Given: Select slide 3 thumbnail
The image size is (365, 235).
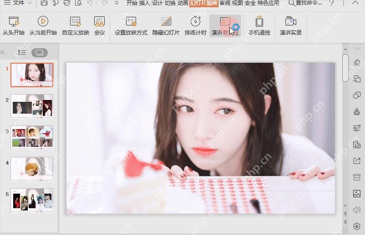Looking at the screenshot, I should click(x=32, y=137).
